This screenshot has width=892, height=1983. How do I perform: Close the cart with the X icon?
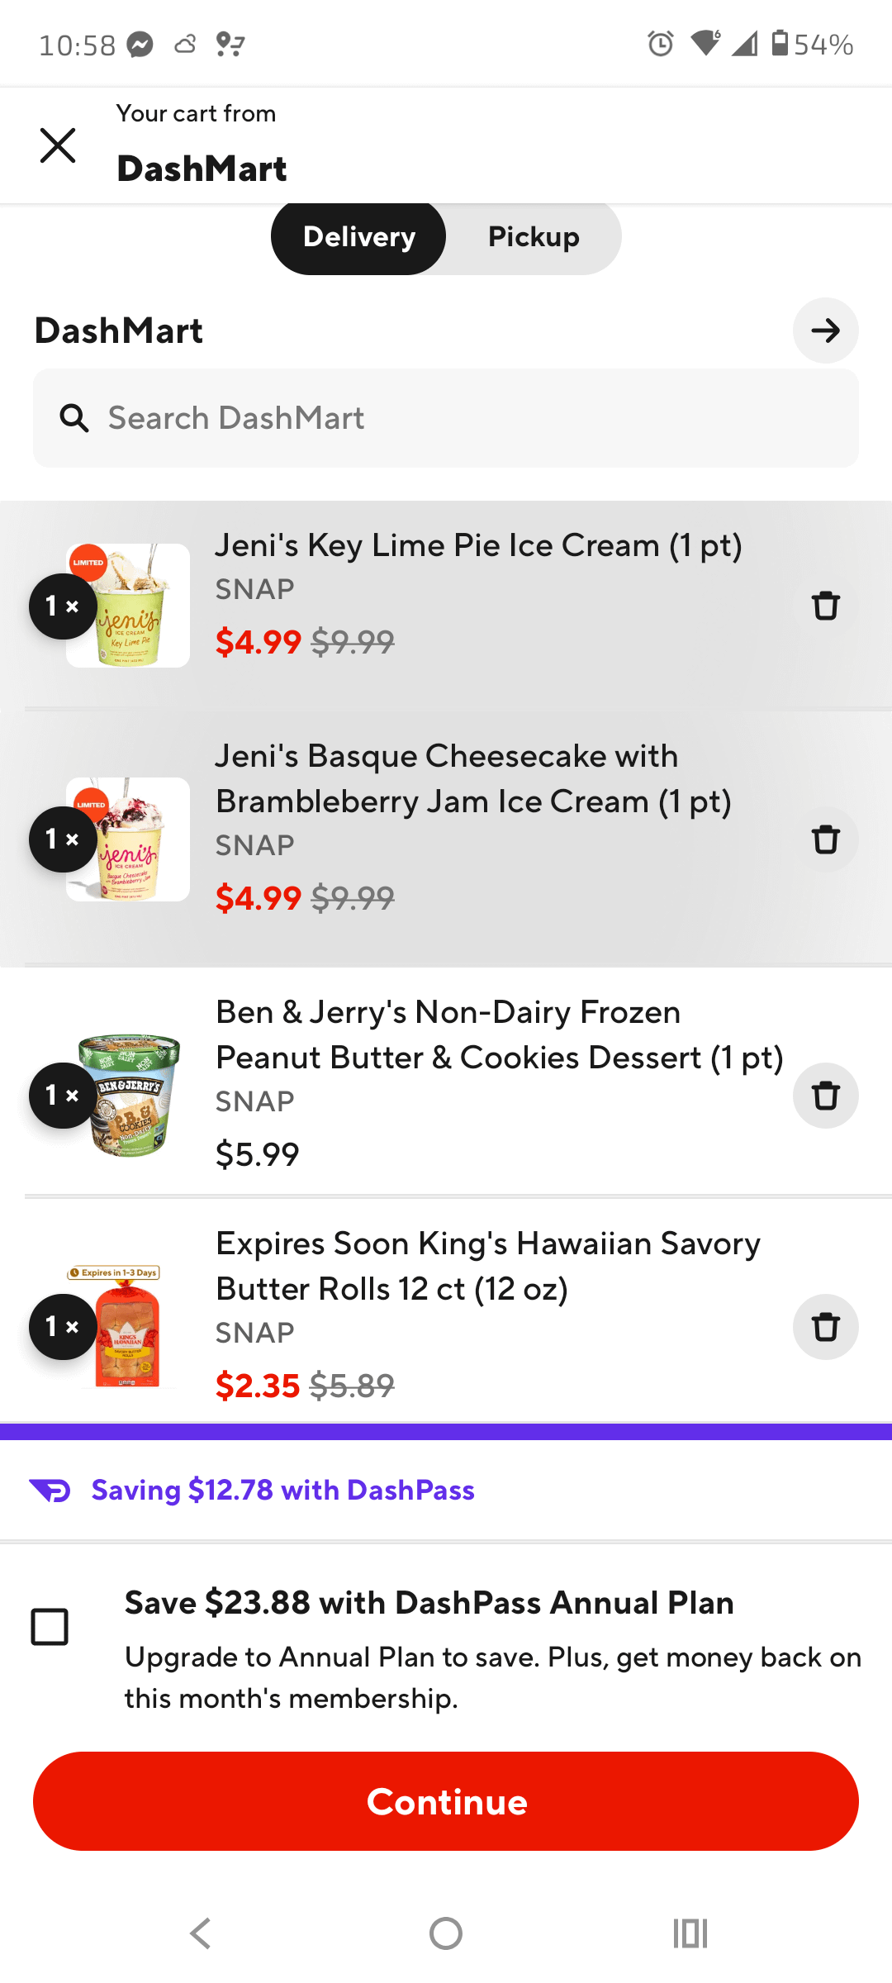tap(58, 145)
